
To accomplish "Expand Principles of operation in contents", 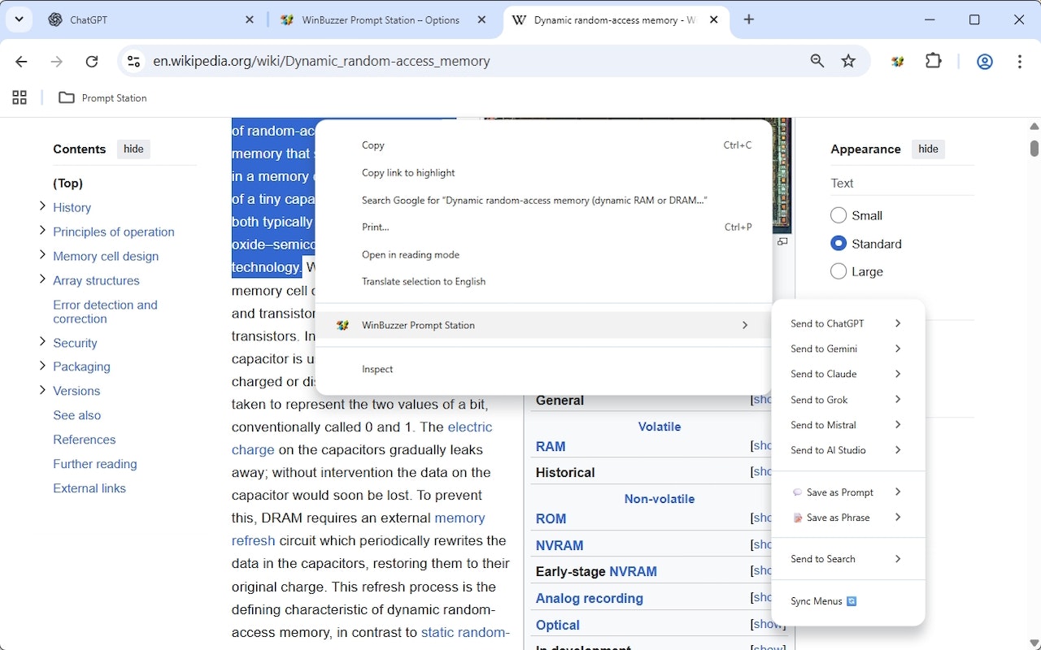I will point(42,231).
